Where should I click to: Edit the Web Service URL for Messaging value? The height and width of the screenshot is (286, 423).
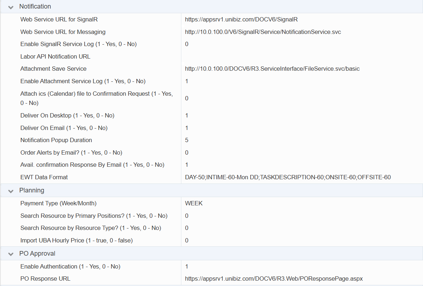click(263, 32)
